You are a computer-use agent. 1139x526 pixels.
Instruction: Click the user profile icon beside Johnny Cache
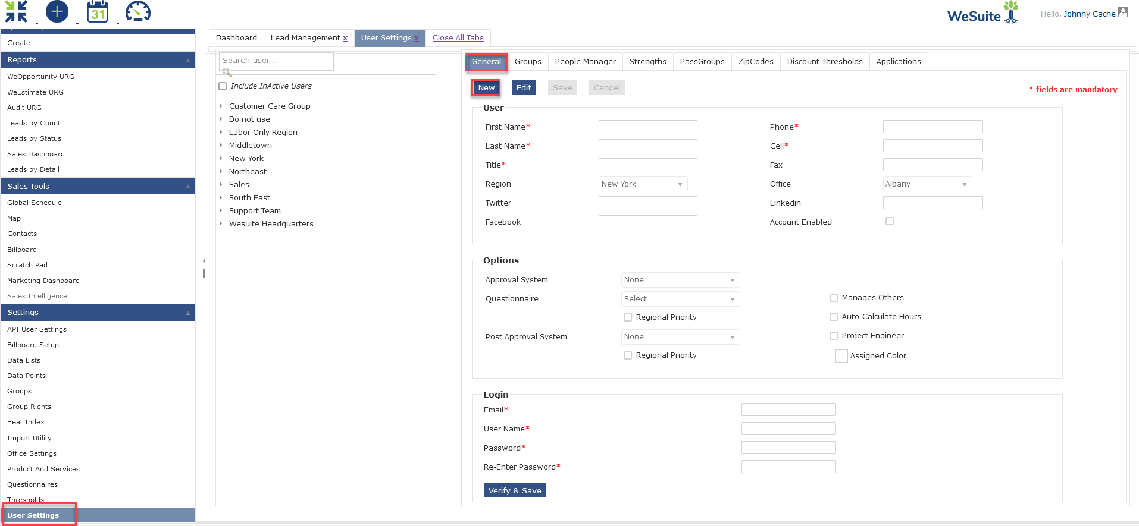click(x=1123, y=12)
